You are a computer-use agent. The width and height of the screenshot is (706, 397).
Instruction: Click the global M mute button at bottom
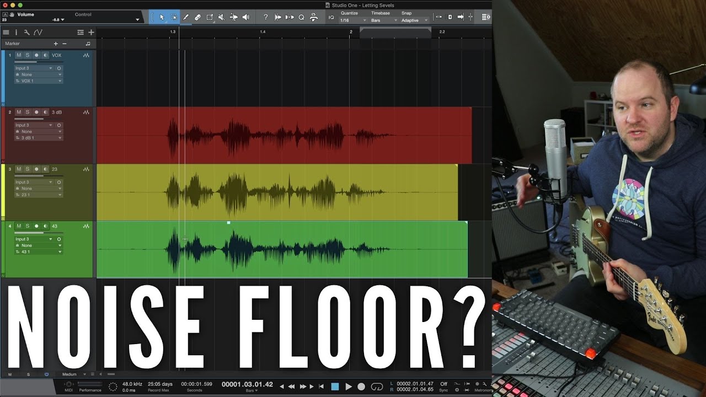10,374
